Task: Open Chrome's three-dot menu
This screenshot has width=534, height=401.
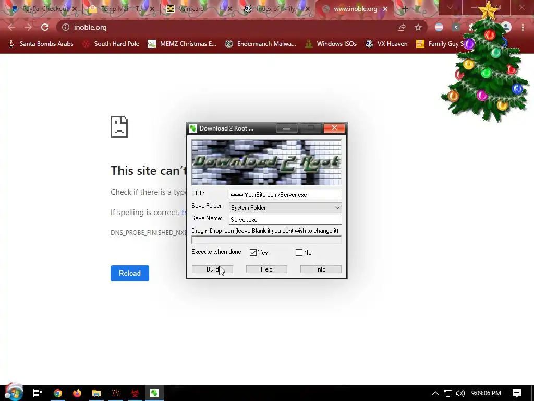Action: (523, 27)
